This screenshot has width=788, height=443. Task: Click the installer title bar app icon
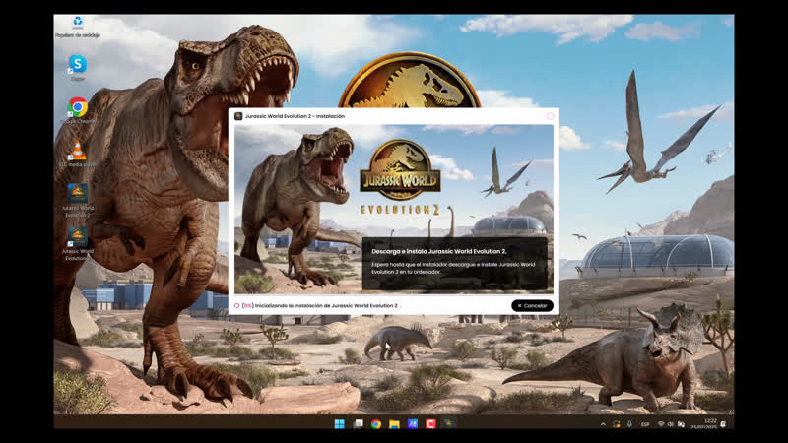(238, 116)
